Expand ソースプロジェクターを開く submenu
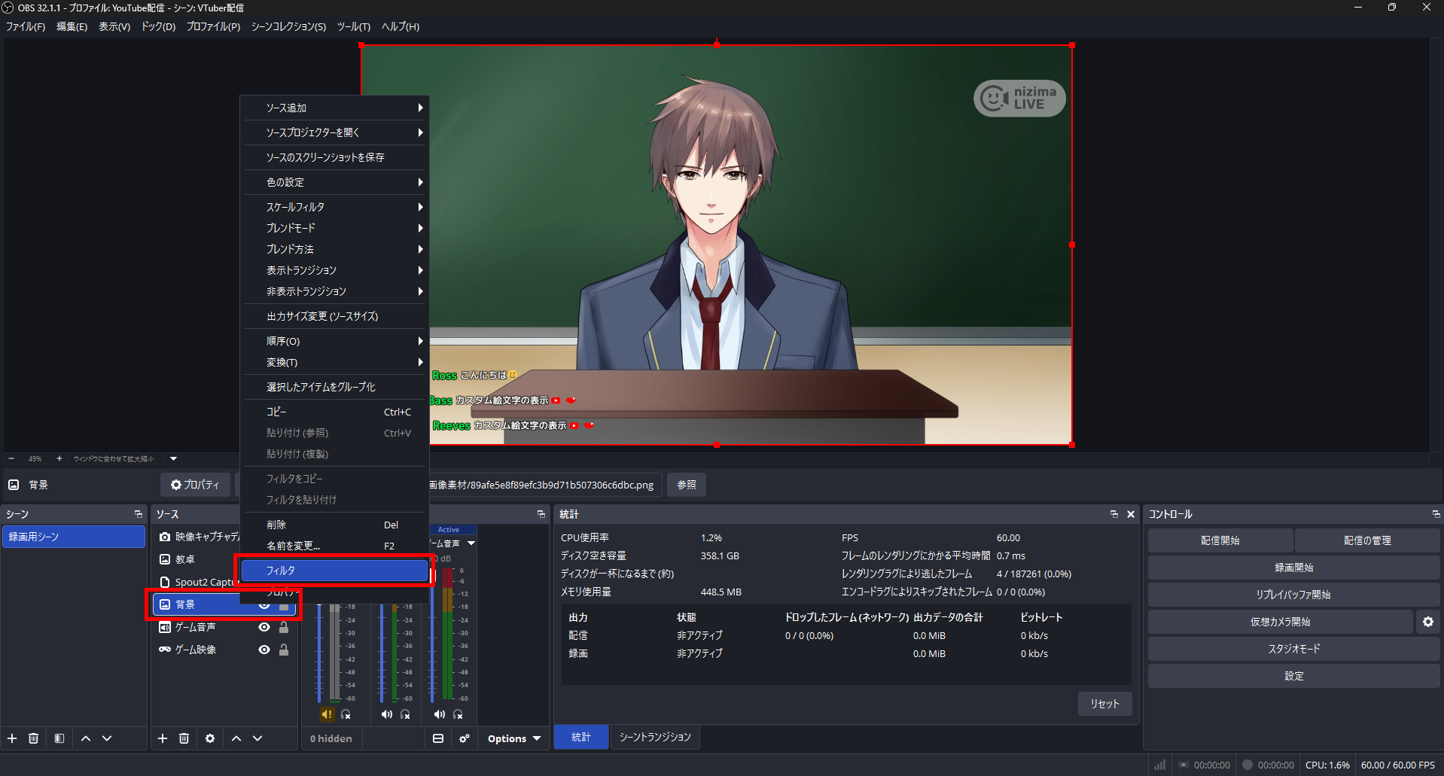The width and height of the screenshot is (1444, 776). [x=334, y=132]
